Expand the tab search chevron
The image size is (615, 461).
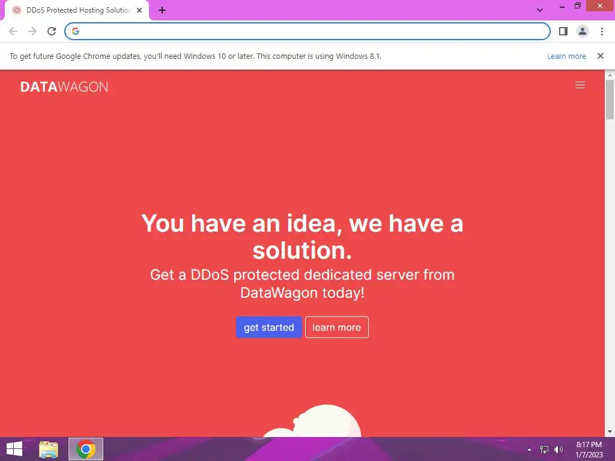[x=540, y=10]
